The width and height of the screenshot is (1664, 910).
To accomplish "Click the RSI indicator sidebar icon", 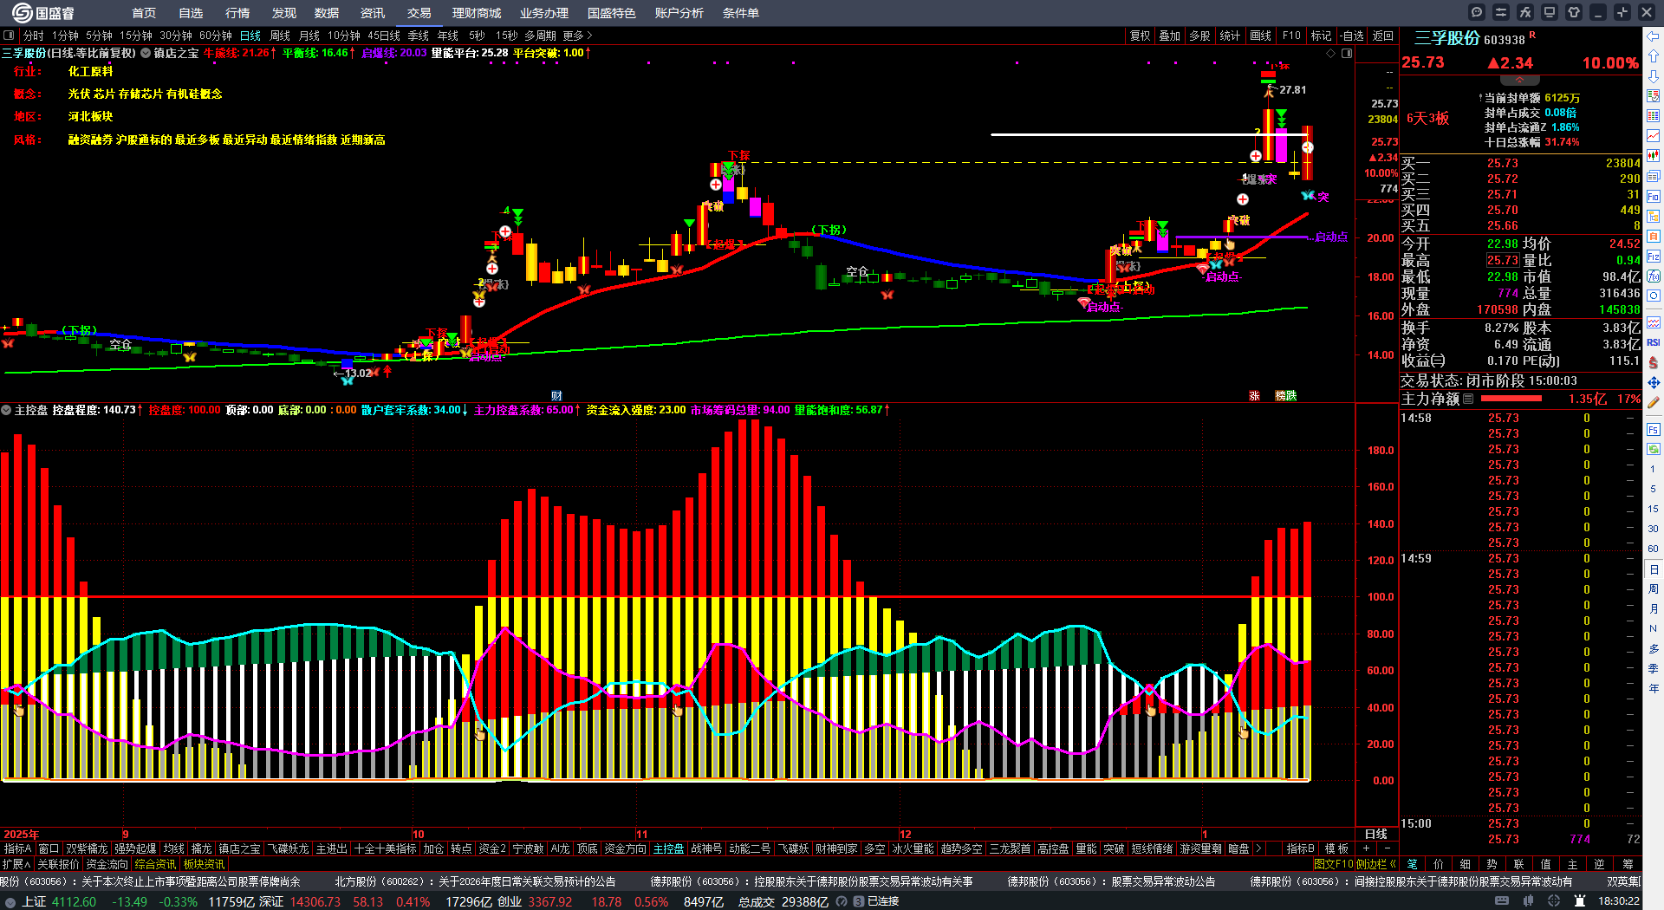I will click(1654, 342).
